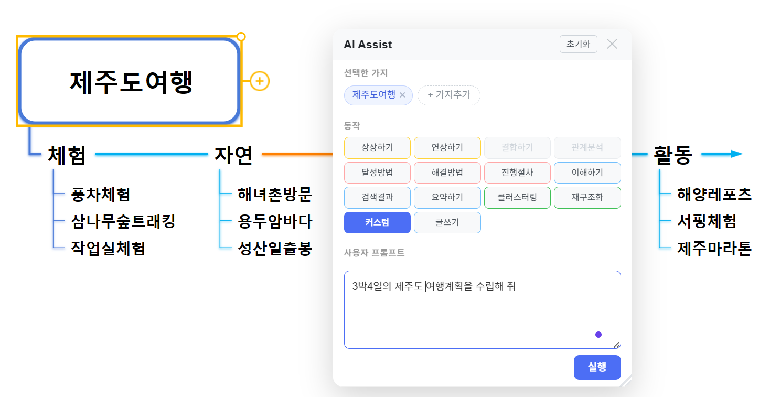Viewport: 770px width, 397px height.
Task: Add a branch using +가지추가
Action: (448, 95)
